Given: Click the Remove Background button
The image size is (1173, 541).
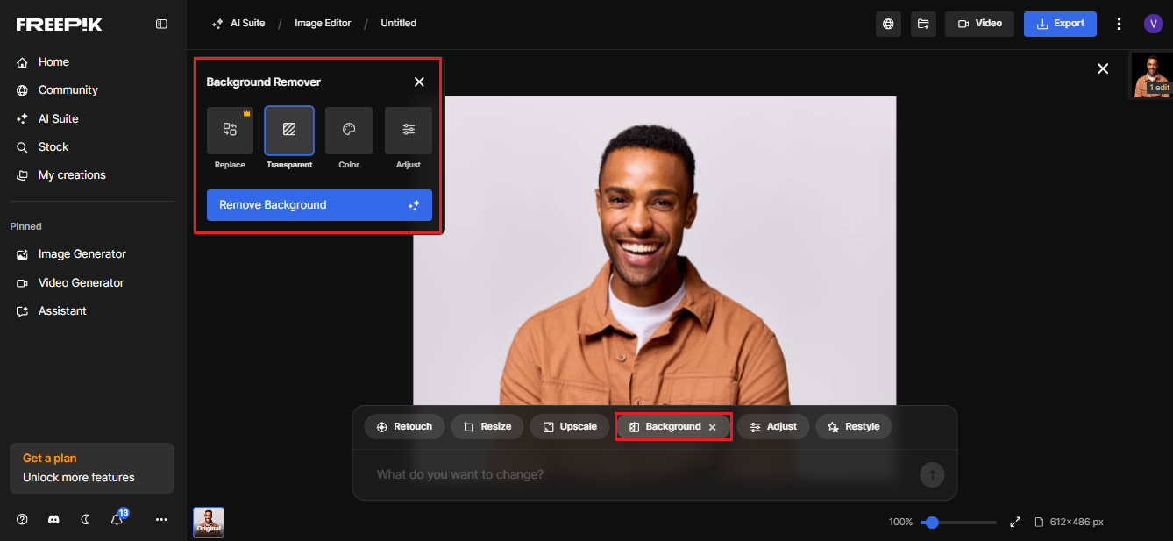Looking at the screenshot, I should [319, 205].
